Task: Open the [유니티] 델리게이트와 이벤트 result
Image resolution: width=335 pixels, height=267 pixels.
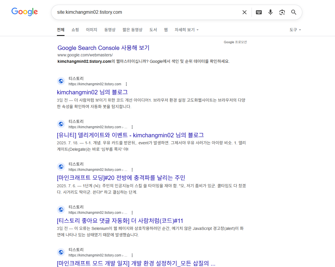Action: pos(130,135)
